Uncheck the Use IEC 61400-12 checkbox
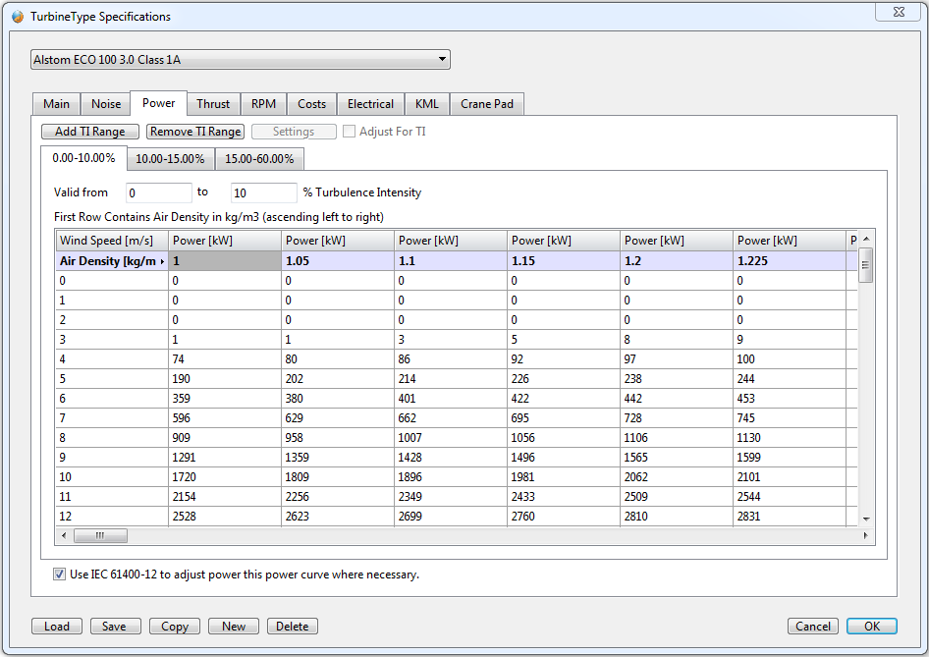 pyautogui.click(x=60, y=575)
